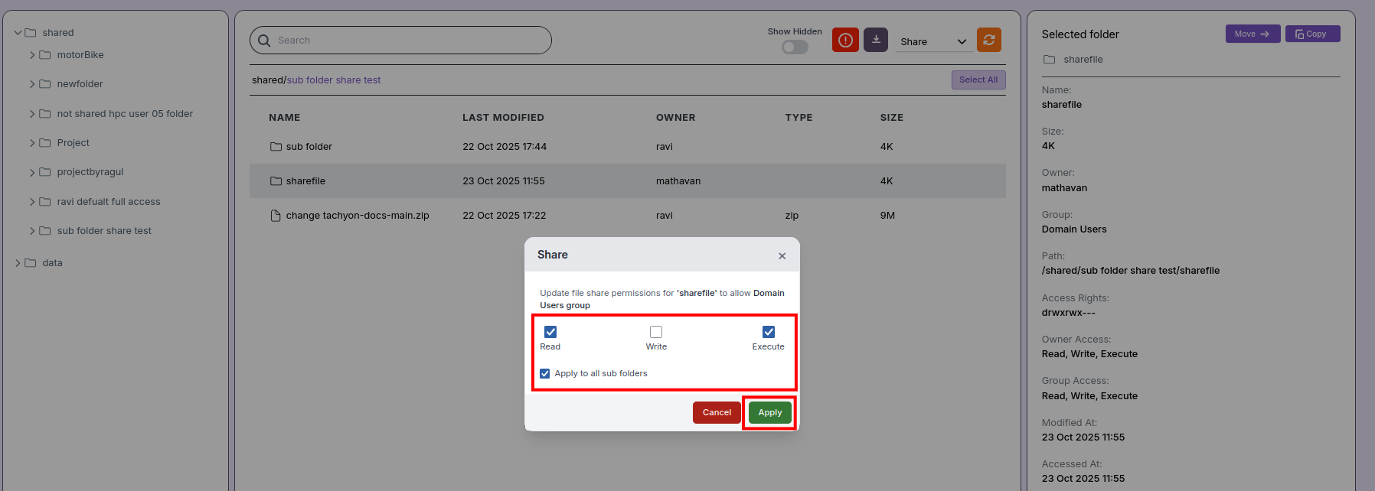Image resolution: width=1375 pixels, height=491 pixels.
Task: Toggle the Show Hidden switch
Action: point(795,47)
